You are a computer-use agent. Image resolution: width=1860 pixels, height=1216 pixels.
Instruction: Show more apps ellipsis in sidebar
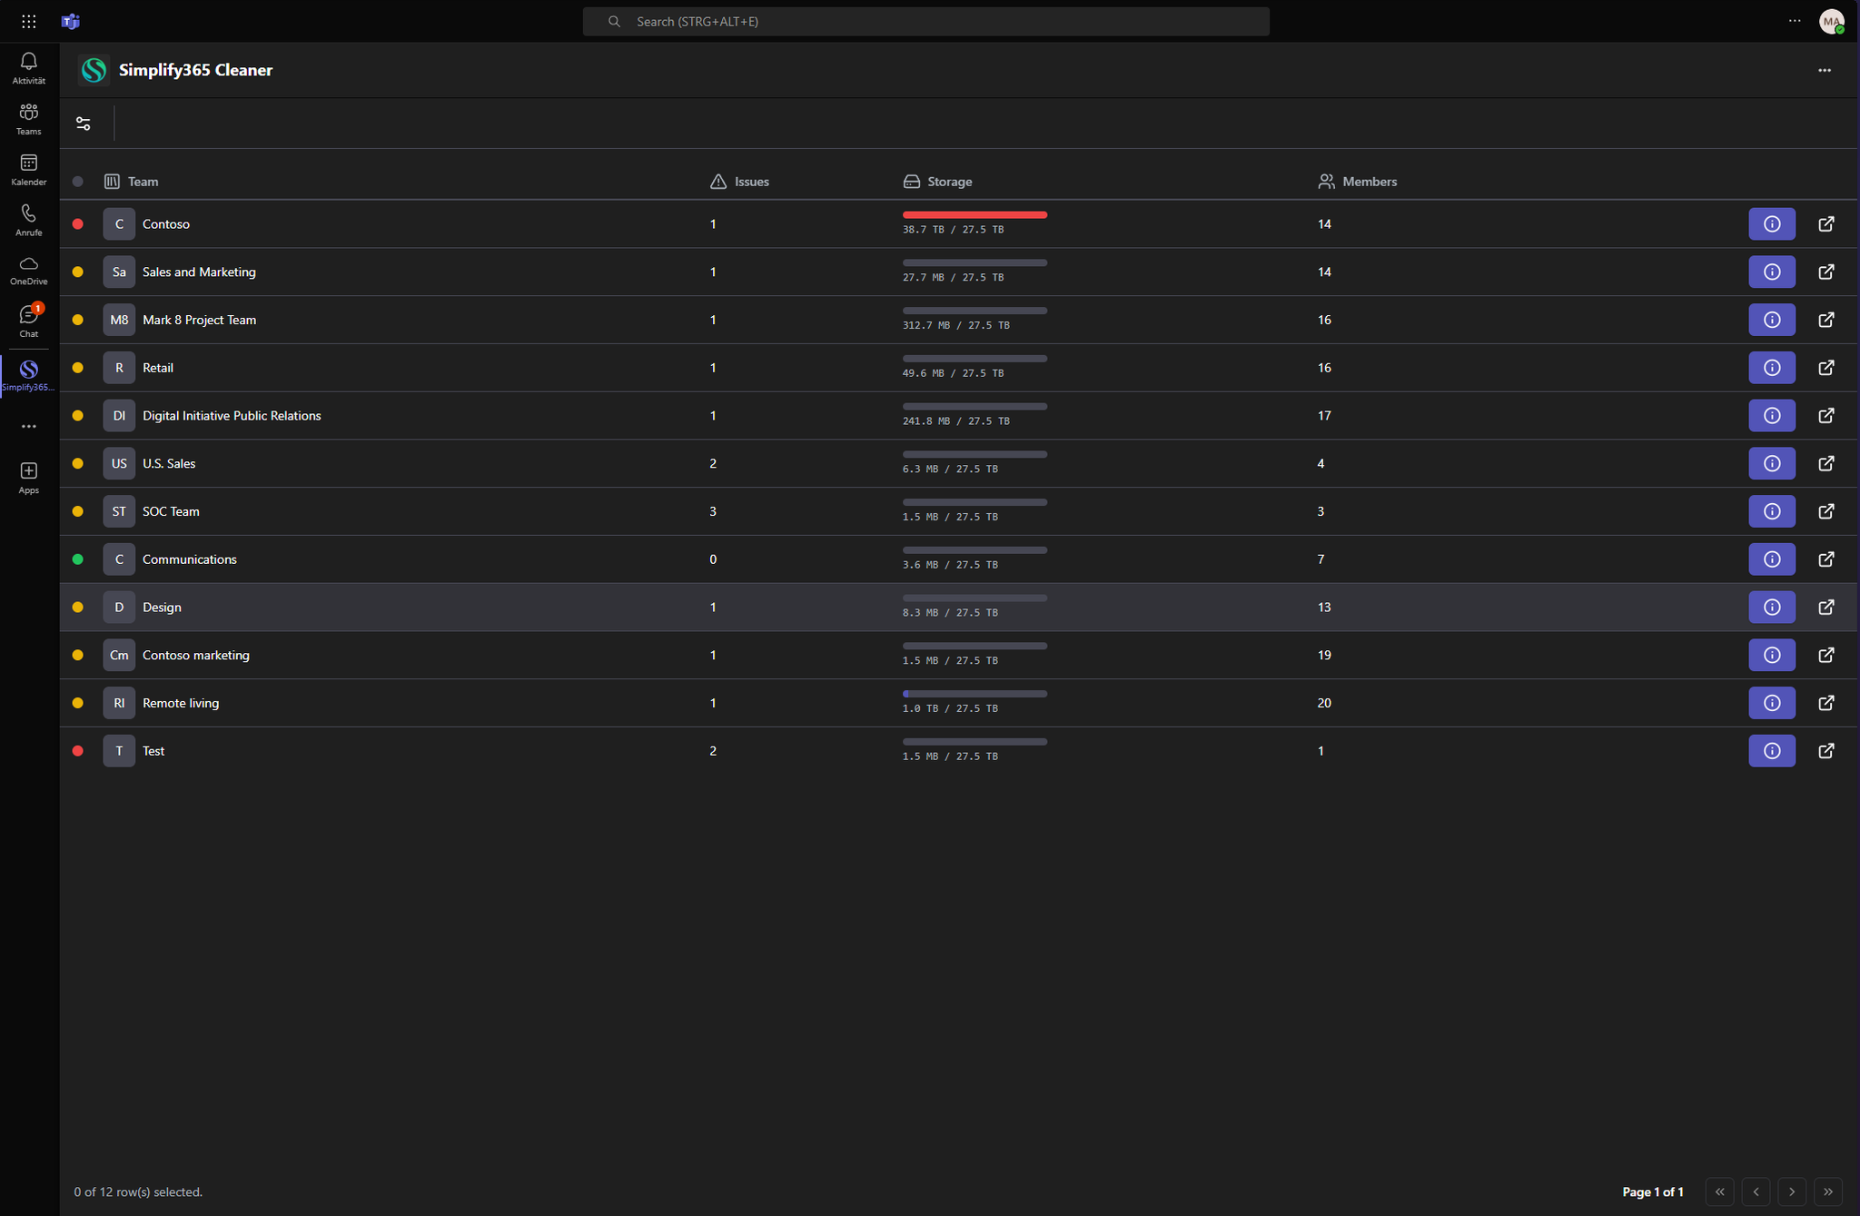point(28,426)
